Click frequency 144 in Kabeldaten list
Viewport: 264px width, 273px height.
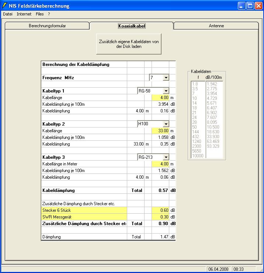[x=195, y=132]
